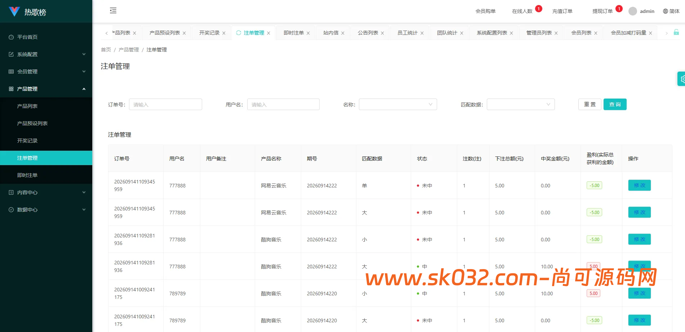This screenshot has height=332, width=685.
Task: Click the 在线人数 header link
Action: pos(522,11)
